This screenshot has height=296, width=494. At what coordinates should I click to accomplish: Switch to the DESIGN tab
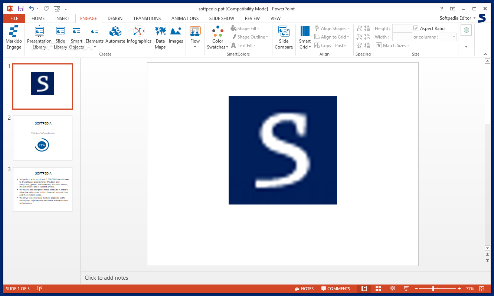point(115,18)
